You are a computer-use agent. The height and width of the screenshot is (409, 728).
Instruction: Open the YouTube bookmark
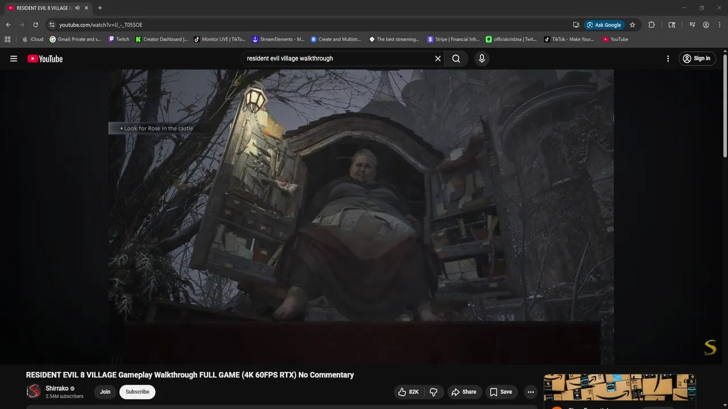point(615,39)
